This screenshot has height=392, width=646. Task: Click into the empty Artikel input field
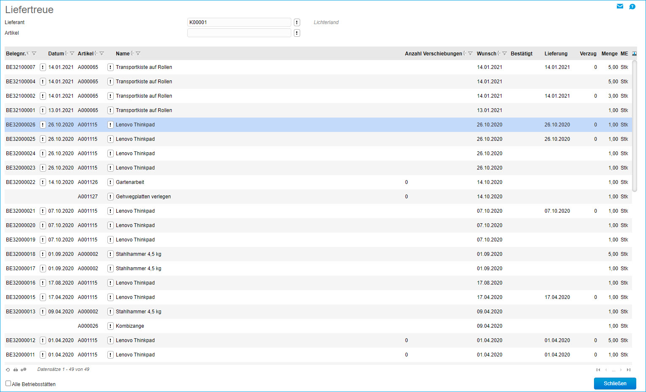pyautogui.click(x=239, y=33)
